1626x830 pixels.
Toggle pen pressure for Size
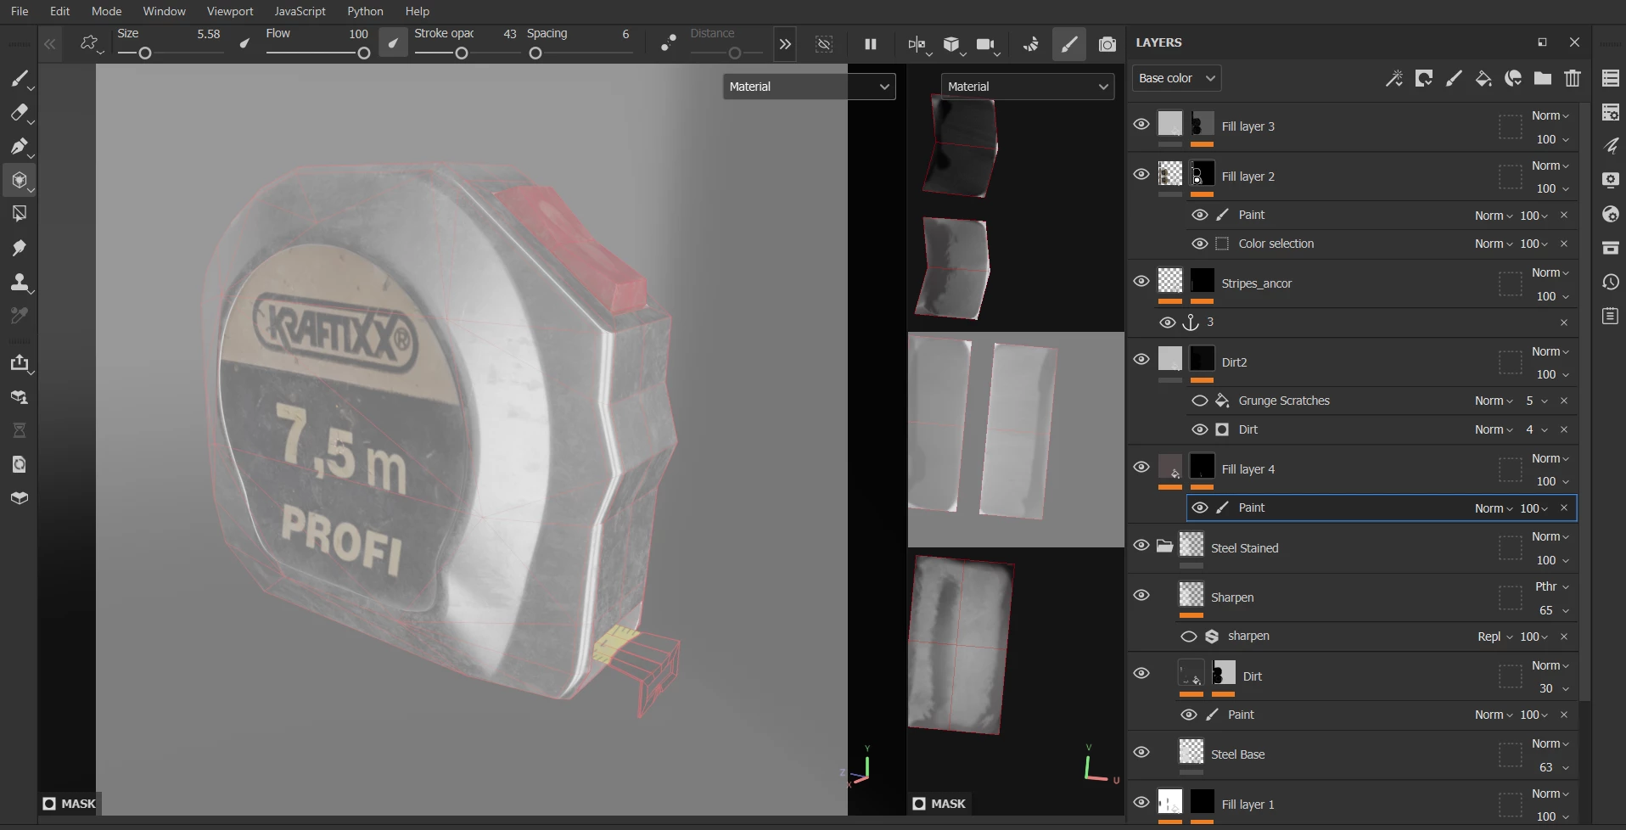coord(244,43)
